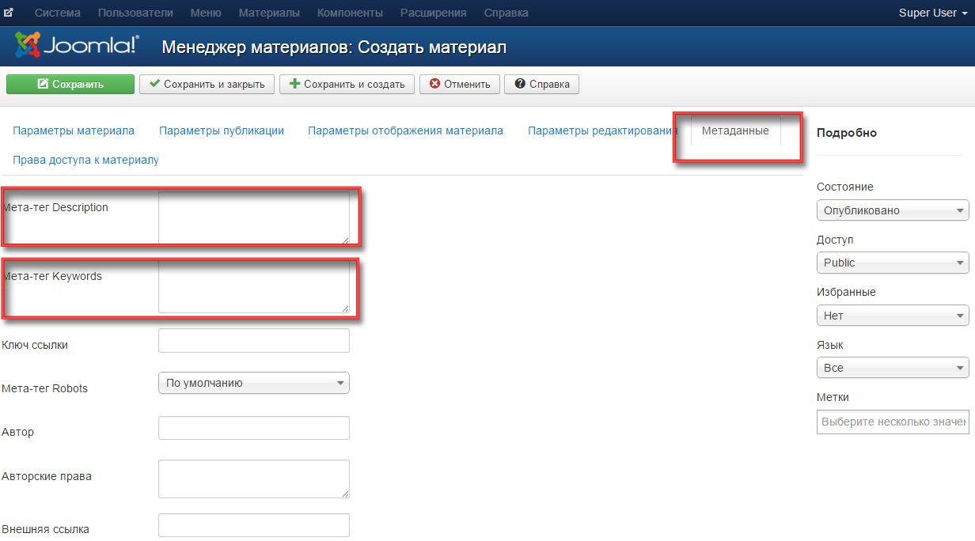This screenshot has width=975, height=541.
Task: Click the Метки tags input field
Action: point(892,422)
